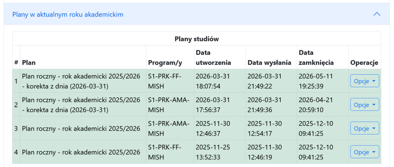Open Opcje dropdown for plan row 1
Viewport: 394px width, 167px height.
tap(364, 81)
